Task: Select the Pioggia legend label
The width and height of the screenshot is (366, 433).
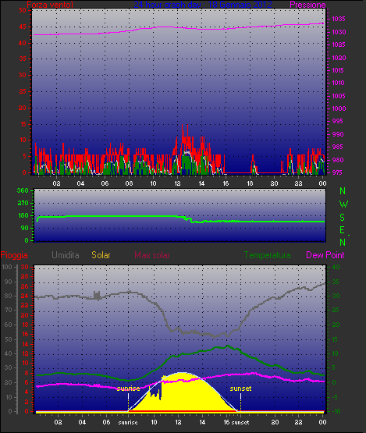Action: pos(14,255)
